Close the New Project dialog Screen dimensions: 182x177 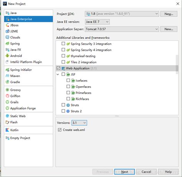click(x=178, y=4)
